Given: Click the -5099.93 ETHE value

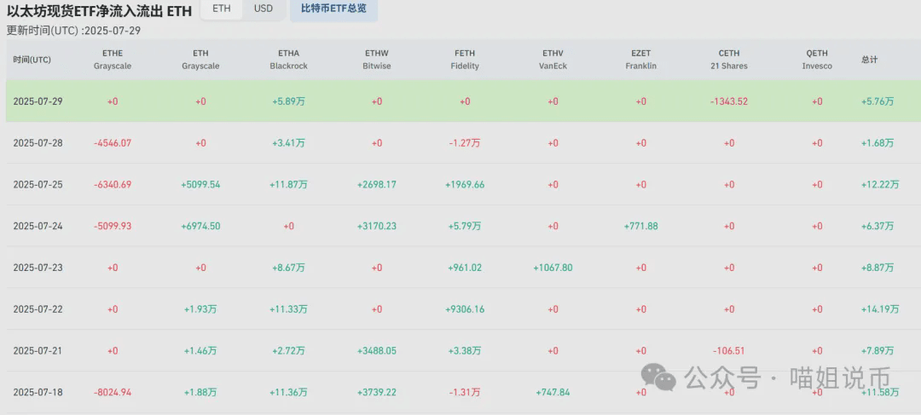Looking at the screenshot, I should click(x=113, y=227).
